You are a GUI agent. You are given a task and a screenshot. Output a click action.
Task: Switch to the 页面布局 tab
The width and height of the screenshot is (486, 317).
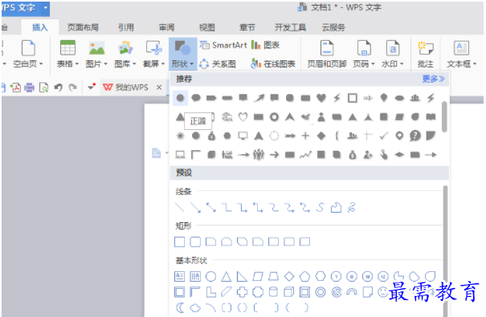pyautogui.click(x=83, y=27)
